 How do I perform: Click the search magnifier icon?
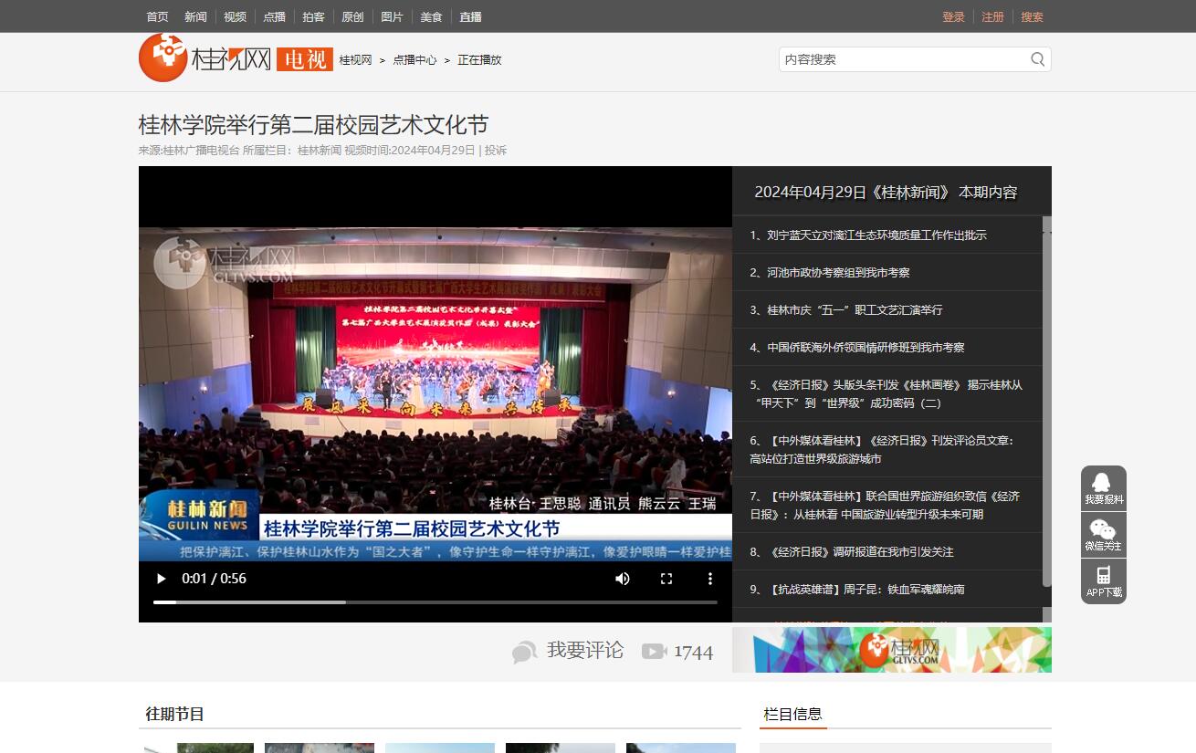(1037, 59)
